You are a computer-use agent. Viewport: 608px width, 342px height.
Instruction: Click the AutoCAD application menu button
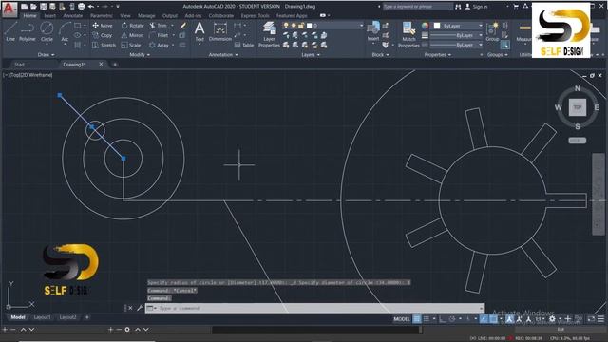(x=9, y=9)
